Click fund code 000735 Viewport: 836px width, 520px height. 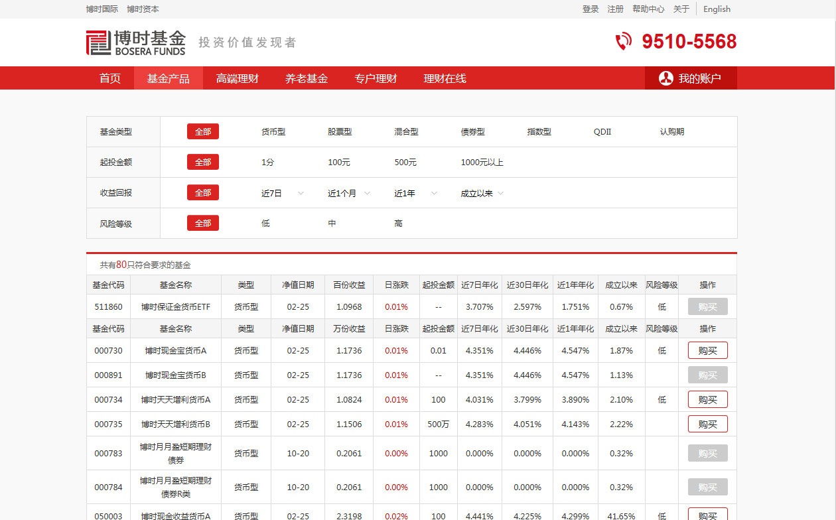tap(108, 424)
